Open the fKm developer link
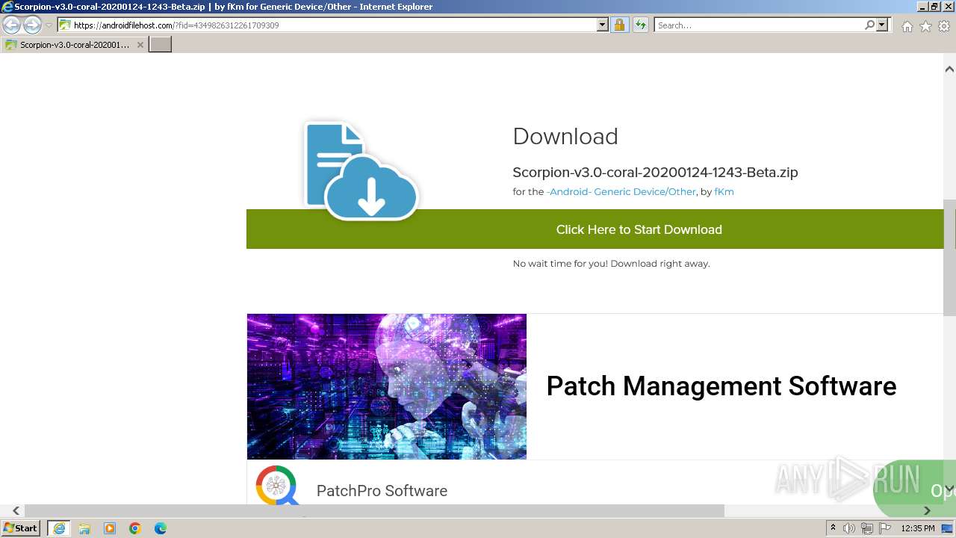 coord(724,192)
